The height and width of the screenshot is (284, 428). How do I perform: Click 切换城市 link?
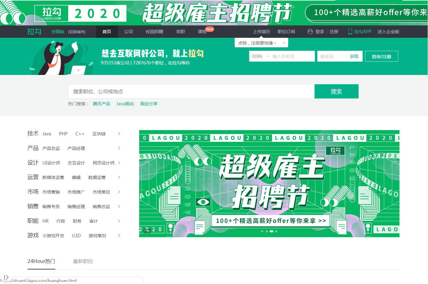click(77, 32)
